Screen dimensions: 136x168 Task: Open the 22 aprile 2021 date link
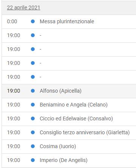[x=23, y=7]
